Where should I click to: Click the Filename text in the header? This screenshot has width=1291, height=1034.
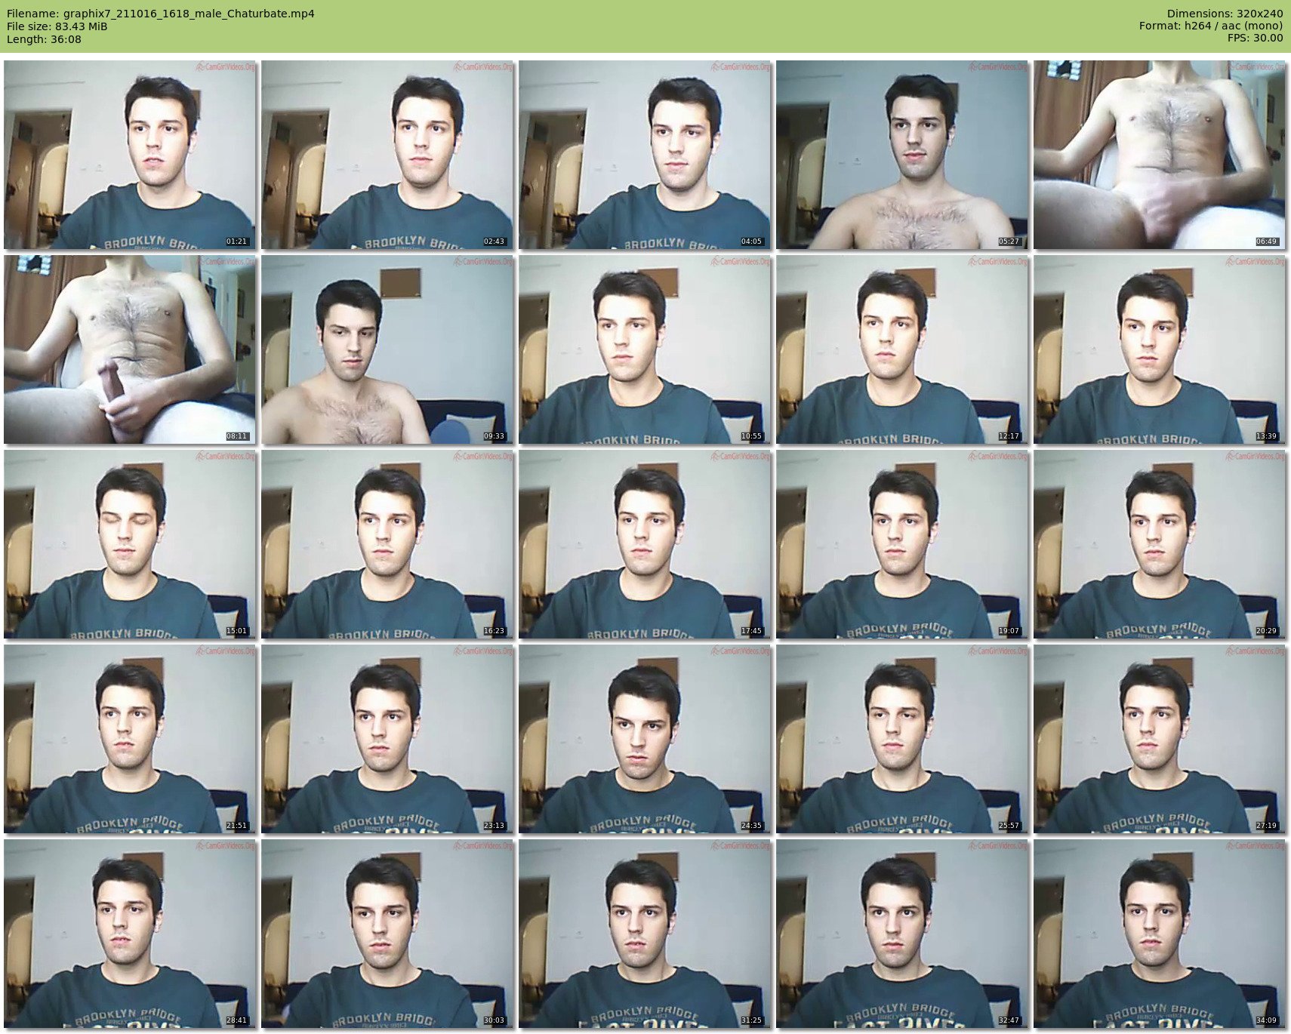click(161, 14)
